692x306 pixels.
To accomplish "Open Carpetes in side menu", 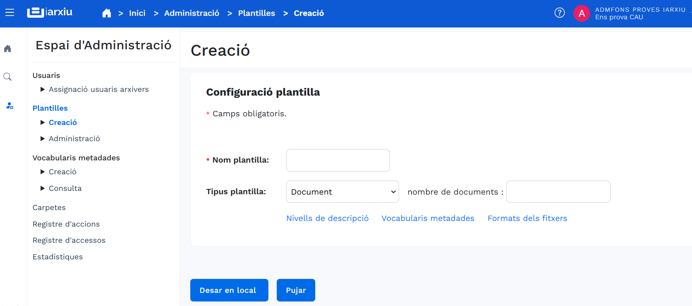I will [x=49, y=207].
